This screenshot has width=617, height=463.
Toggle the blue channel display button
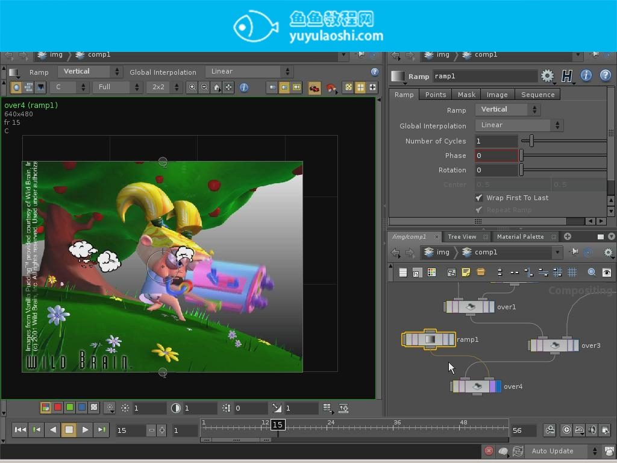coord(82,408)
